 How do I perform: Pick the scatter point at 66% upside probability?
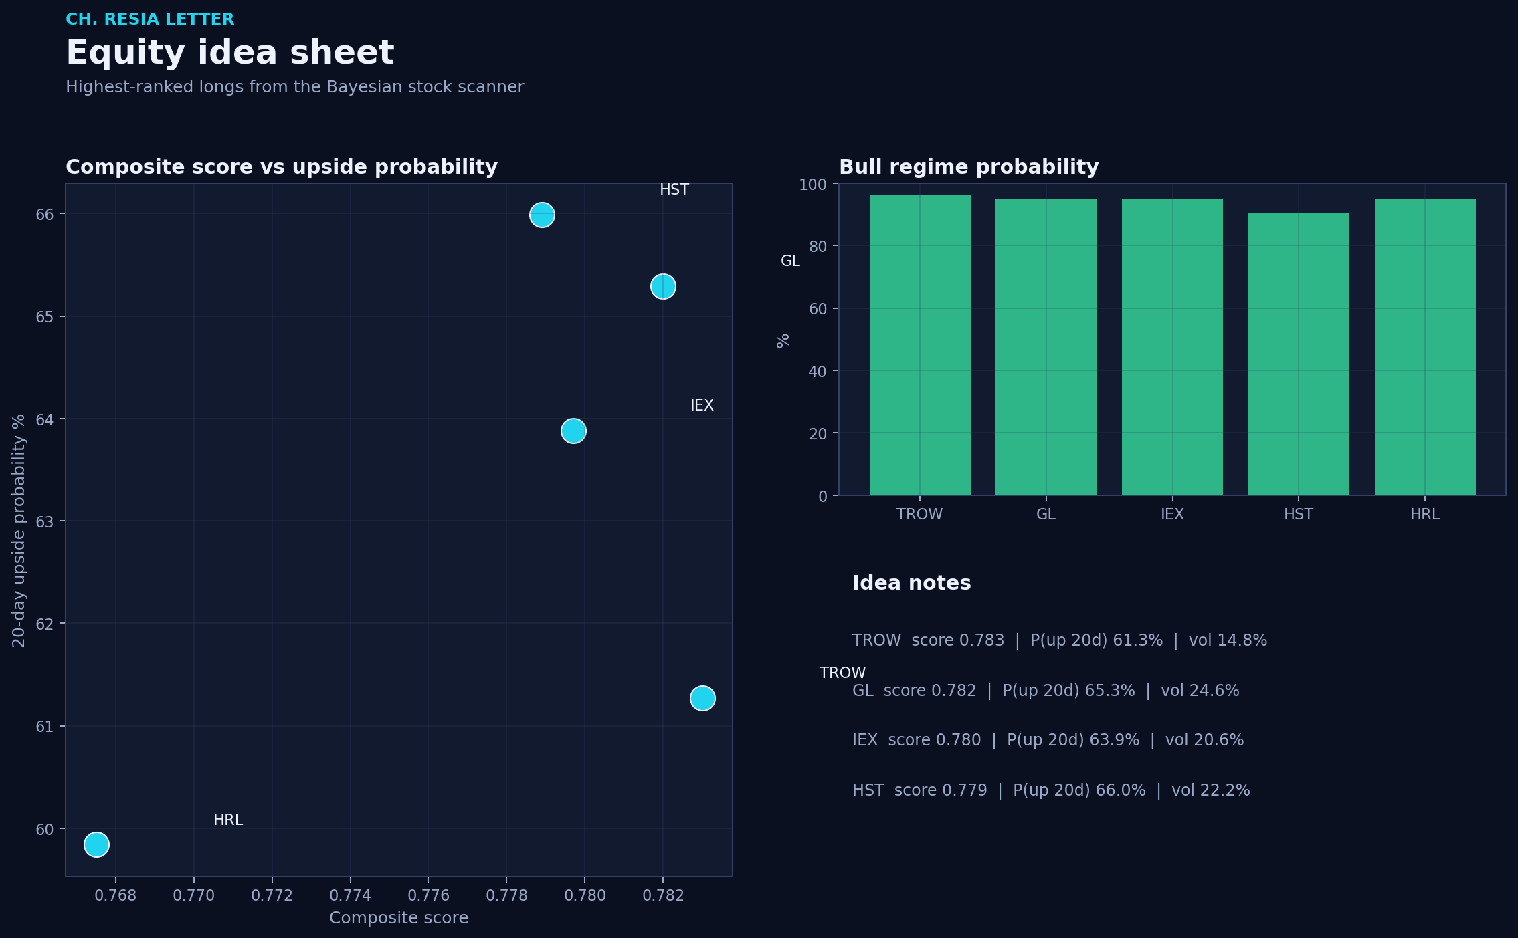[x=542, y=215]
